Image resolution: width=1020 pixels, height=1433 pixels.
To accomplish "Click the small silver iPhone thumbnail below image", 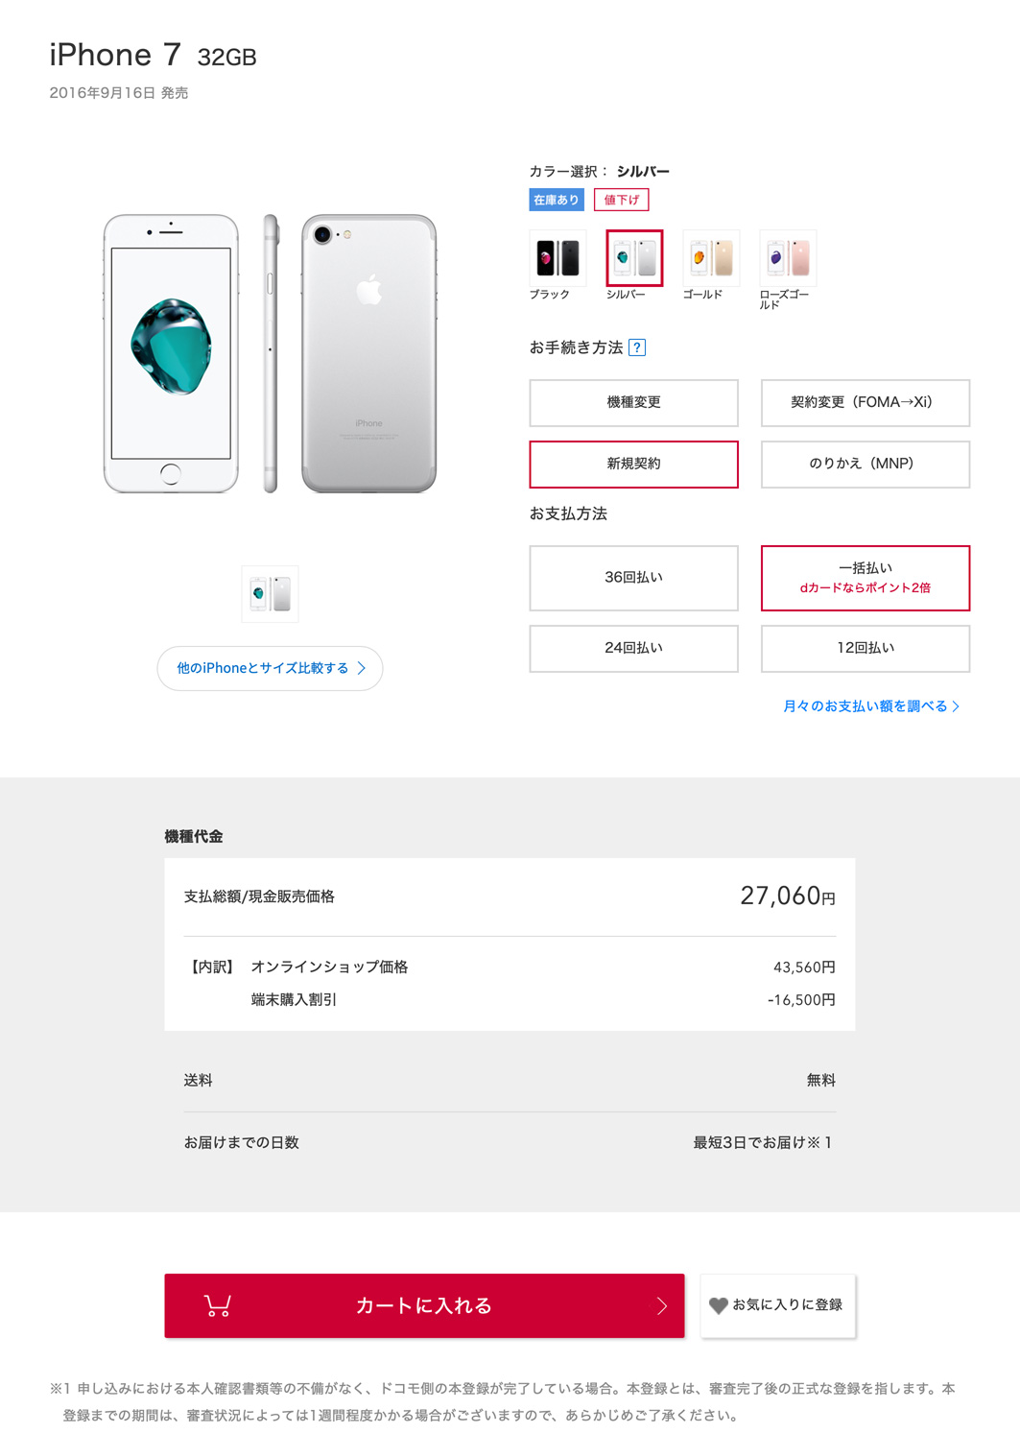I will click(x=270, y=594).
